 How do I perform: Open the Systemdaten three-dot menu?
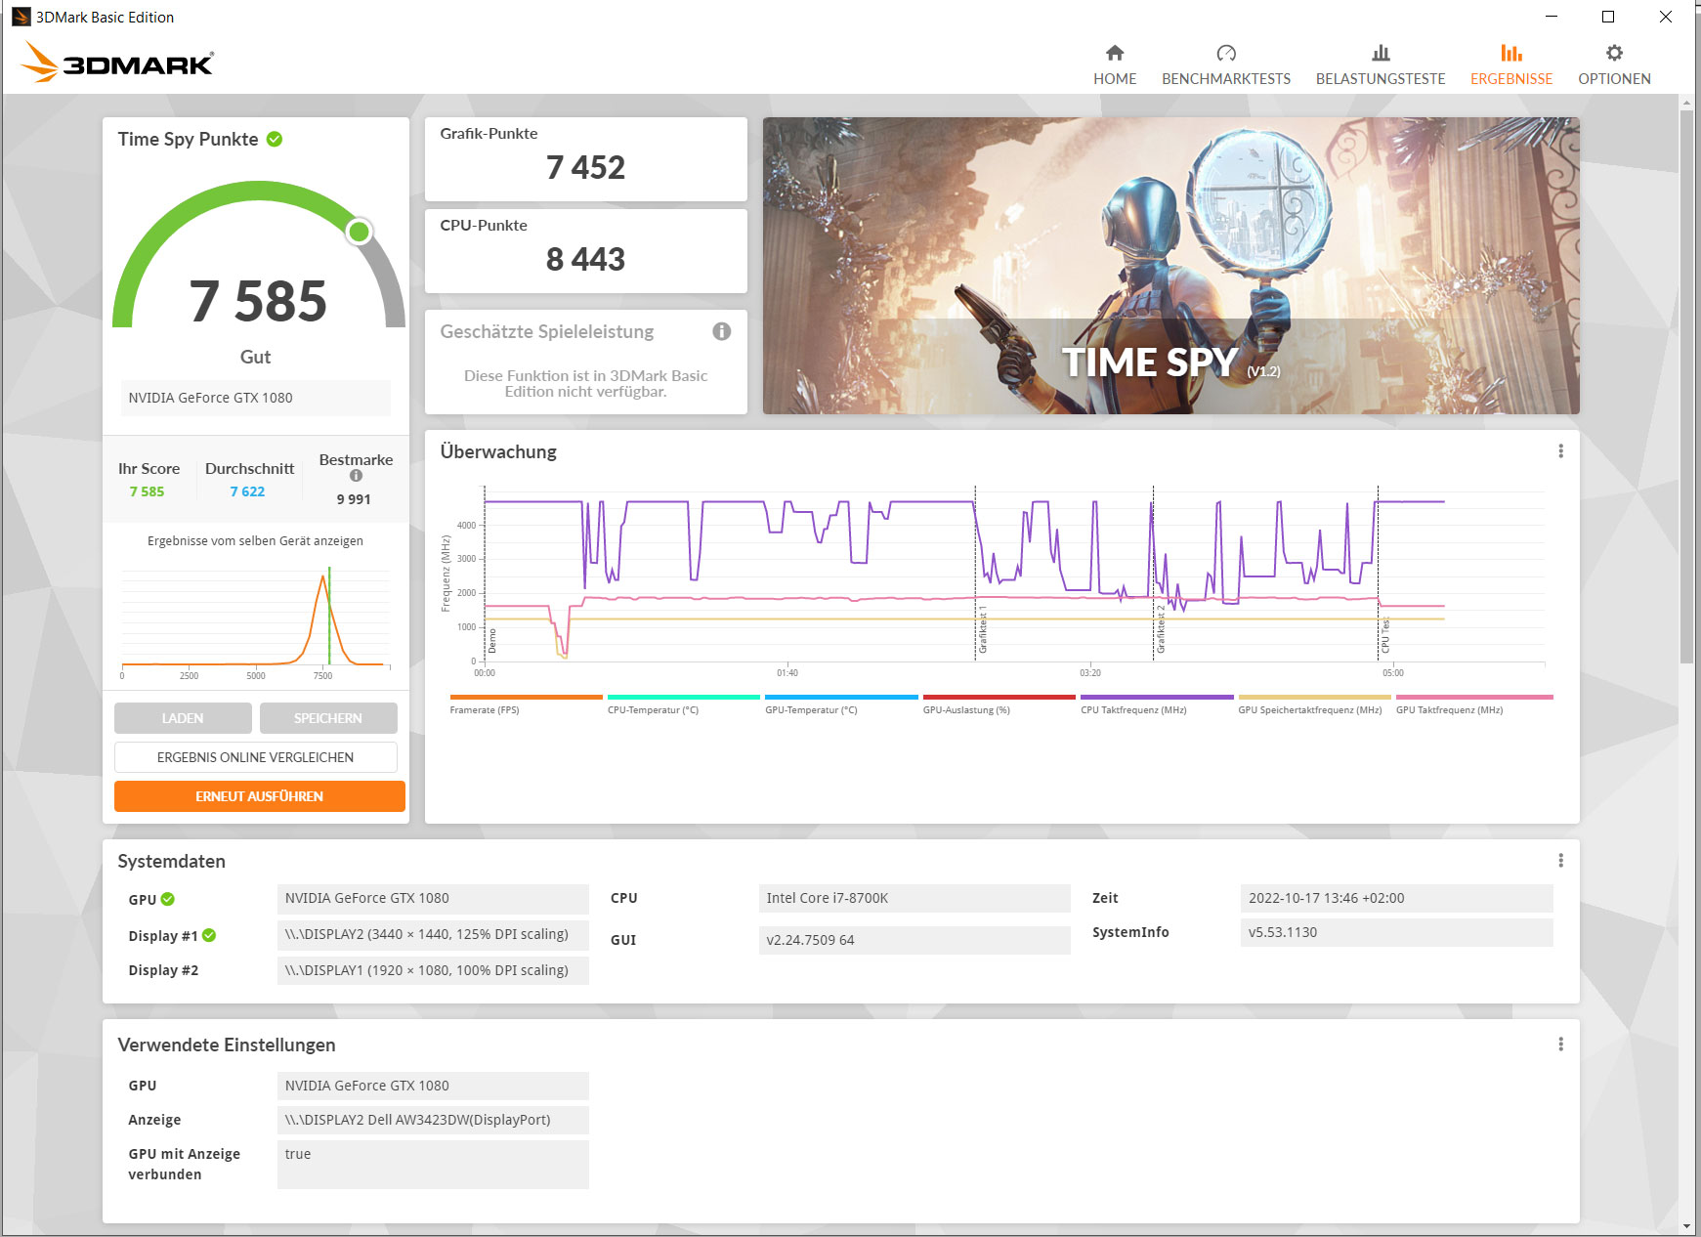1560,861
